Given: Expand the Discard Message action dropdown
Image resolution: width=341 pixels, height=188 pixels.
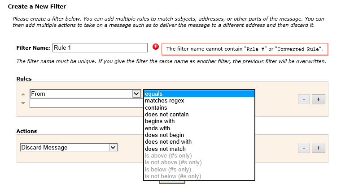Looking at the screenshot, I should (x=114, y=147).
